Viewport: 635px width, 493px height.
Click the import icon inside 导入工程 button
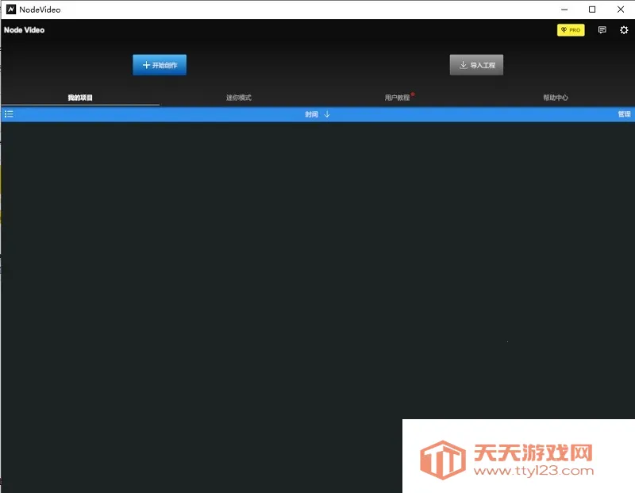pyautogui.click(x=462, y=64)
